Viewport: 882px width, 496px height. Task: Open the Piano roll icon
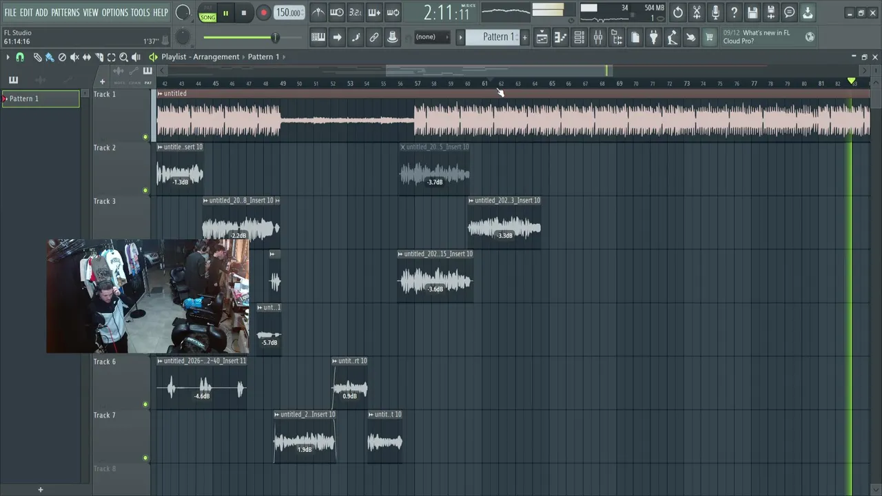(x=561, y=38)
